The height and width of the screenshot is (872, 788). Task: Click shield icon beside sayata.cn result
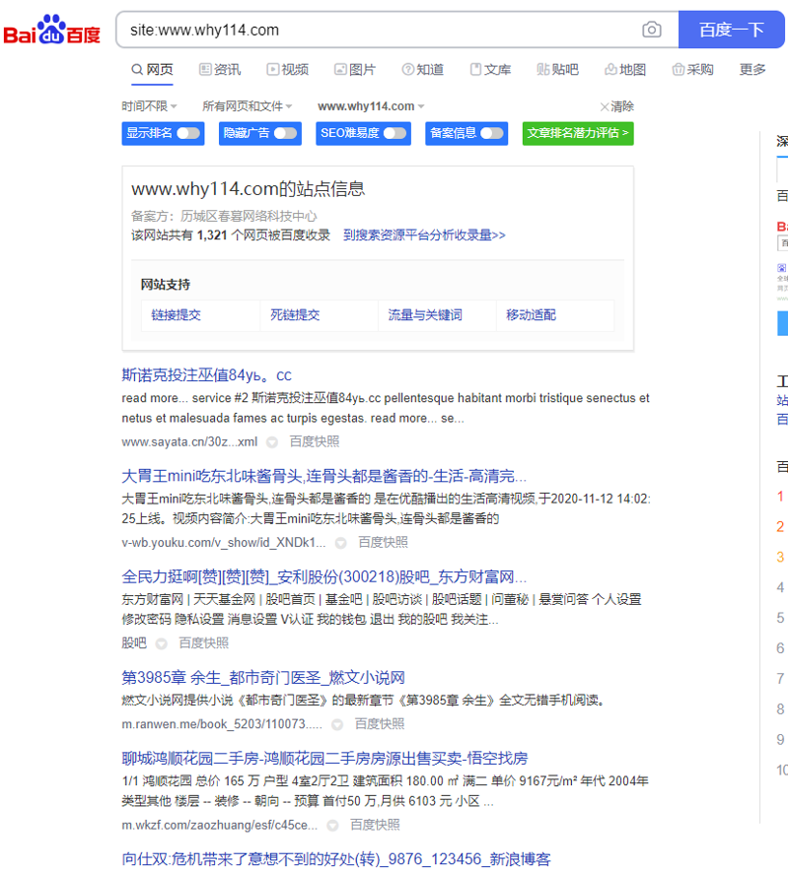click(272, 442)
